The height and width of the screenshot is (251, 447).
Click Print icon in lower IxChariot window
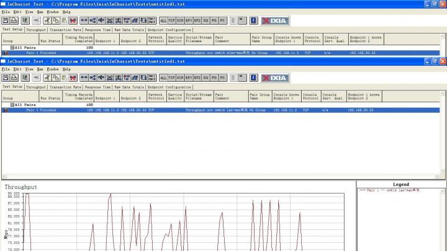pyautogui.click(x=14, y=77)
